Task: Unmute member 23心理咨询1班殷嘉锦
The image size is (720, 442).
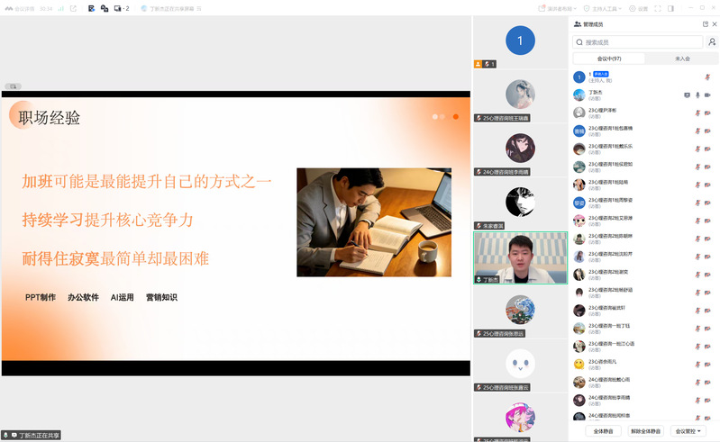Action: point(697,131)
